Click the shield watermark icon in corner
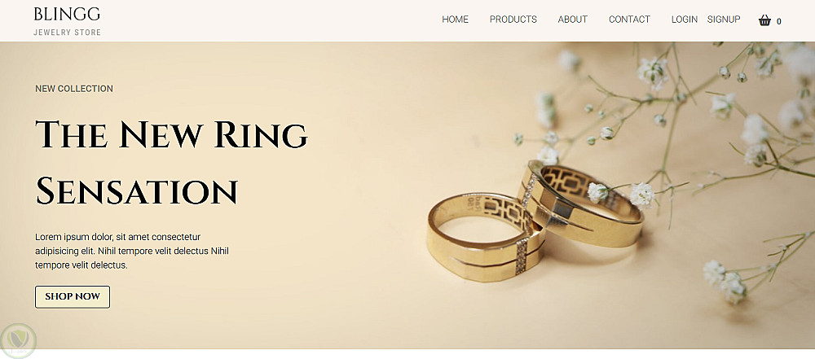 (x=18, y=341)
